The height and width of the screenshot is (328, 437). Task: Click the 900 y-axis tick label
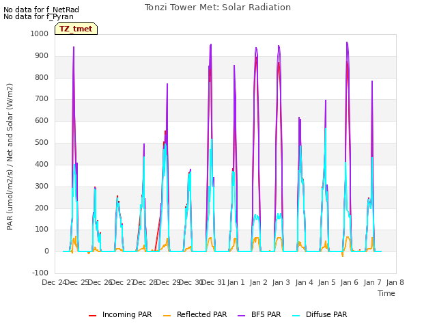(x=42, y=56)
